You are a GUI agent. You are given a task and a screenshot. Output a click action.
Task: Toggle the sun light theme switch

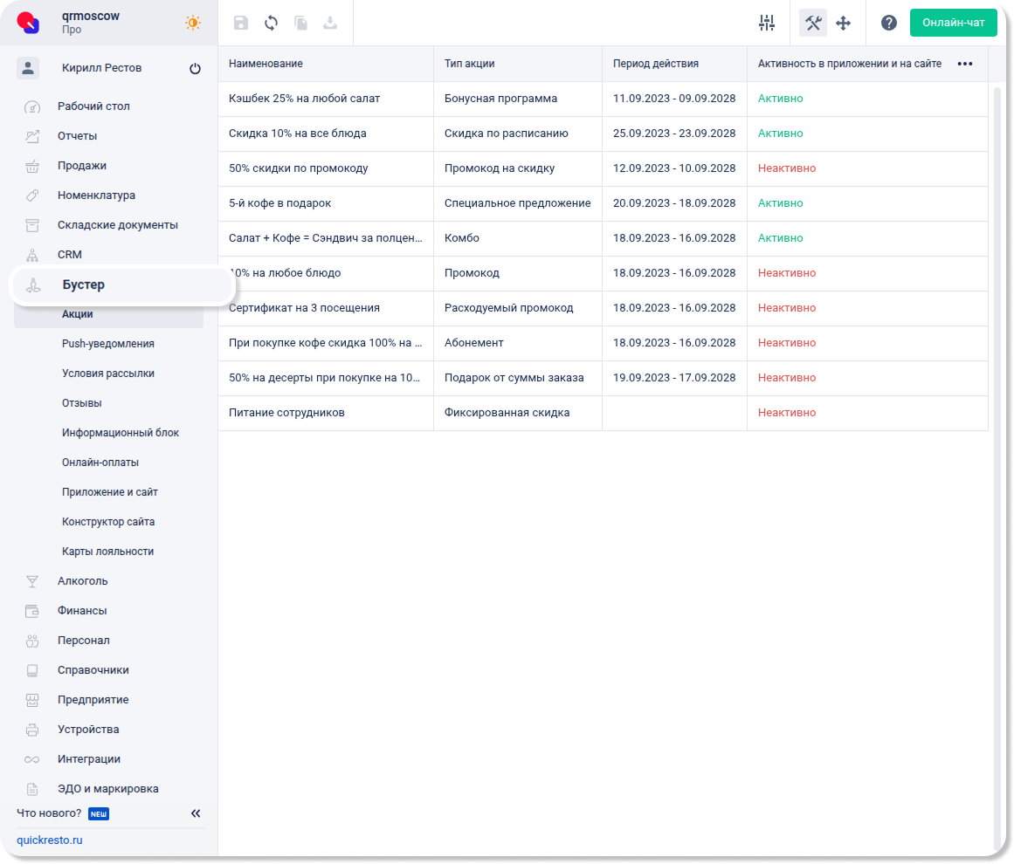click(x=192, y=24)
